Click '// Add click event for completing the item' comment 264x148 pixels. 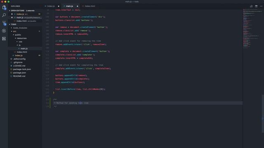pos(79,65)
